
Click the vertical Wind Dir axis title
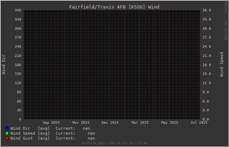(4, 65)
